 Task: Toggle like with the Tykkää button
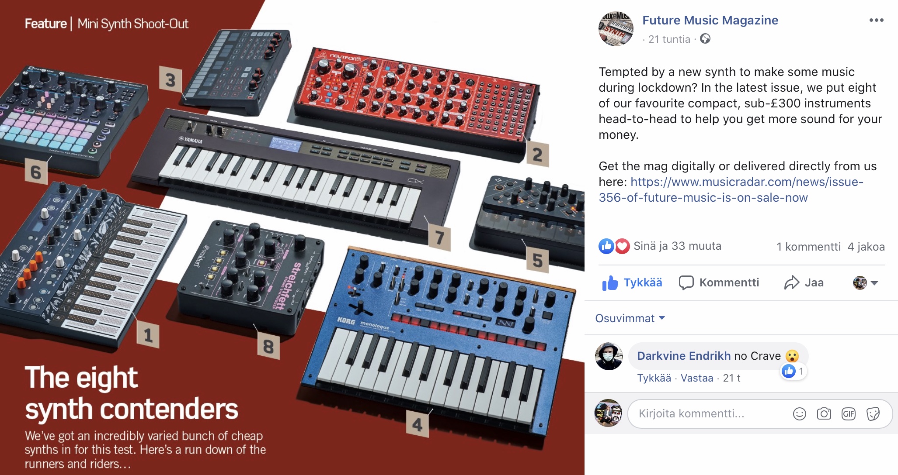pyautogui.click(x=632, y=283)
